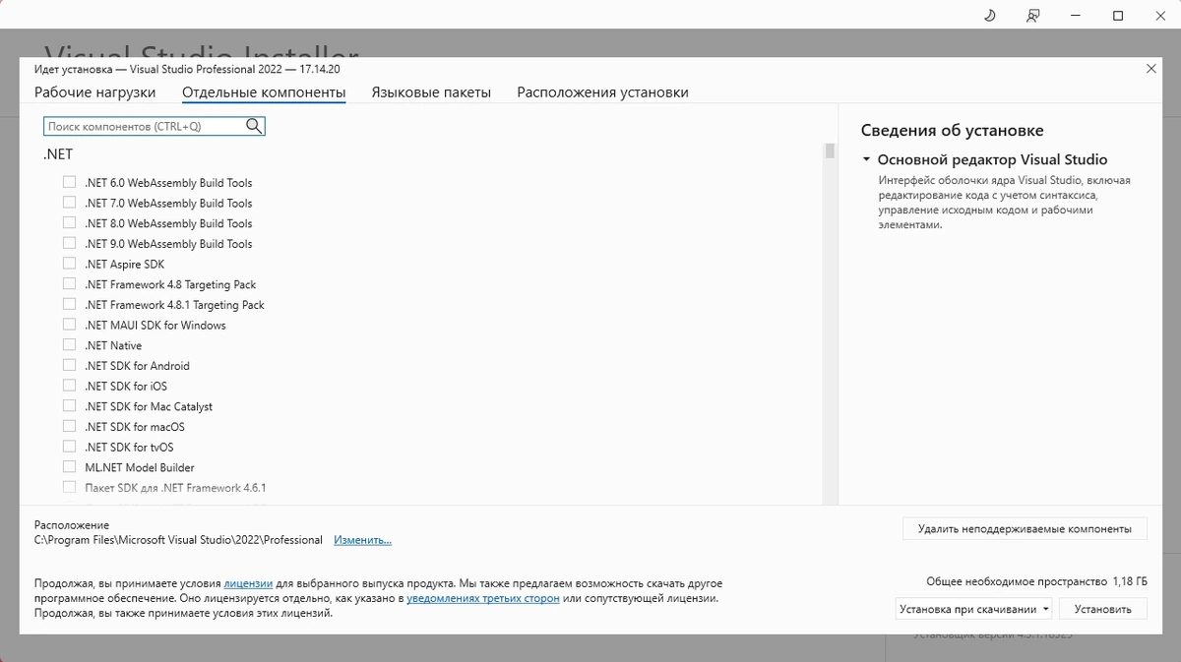Check ML.NET Model Builder
Screen dimensions: 1181x662
[x=69, y=467]
